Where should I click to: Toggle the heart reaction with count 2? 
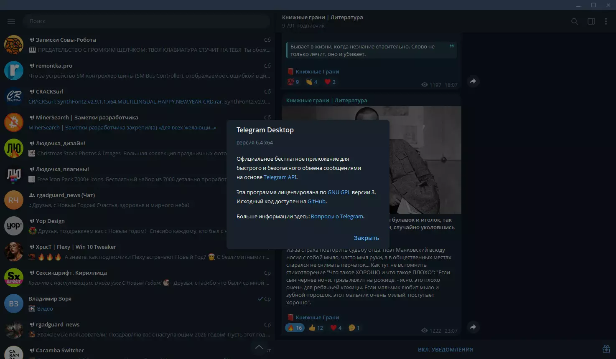pos(330,82)
